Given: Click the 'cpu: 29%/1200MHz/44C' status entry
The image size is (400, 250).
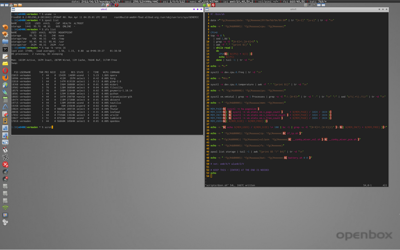Looking at the screenshot, I should 141,1.
